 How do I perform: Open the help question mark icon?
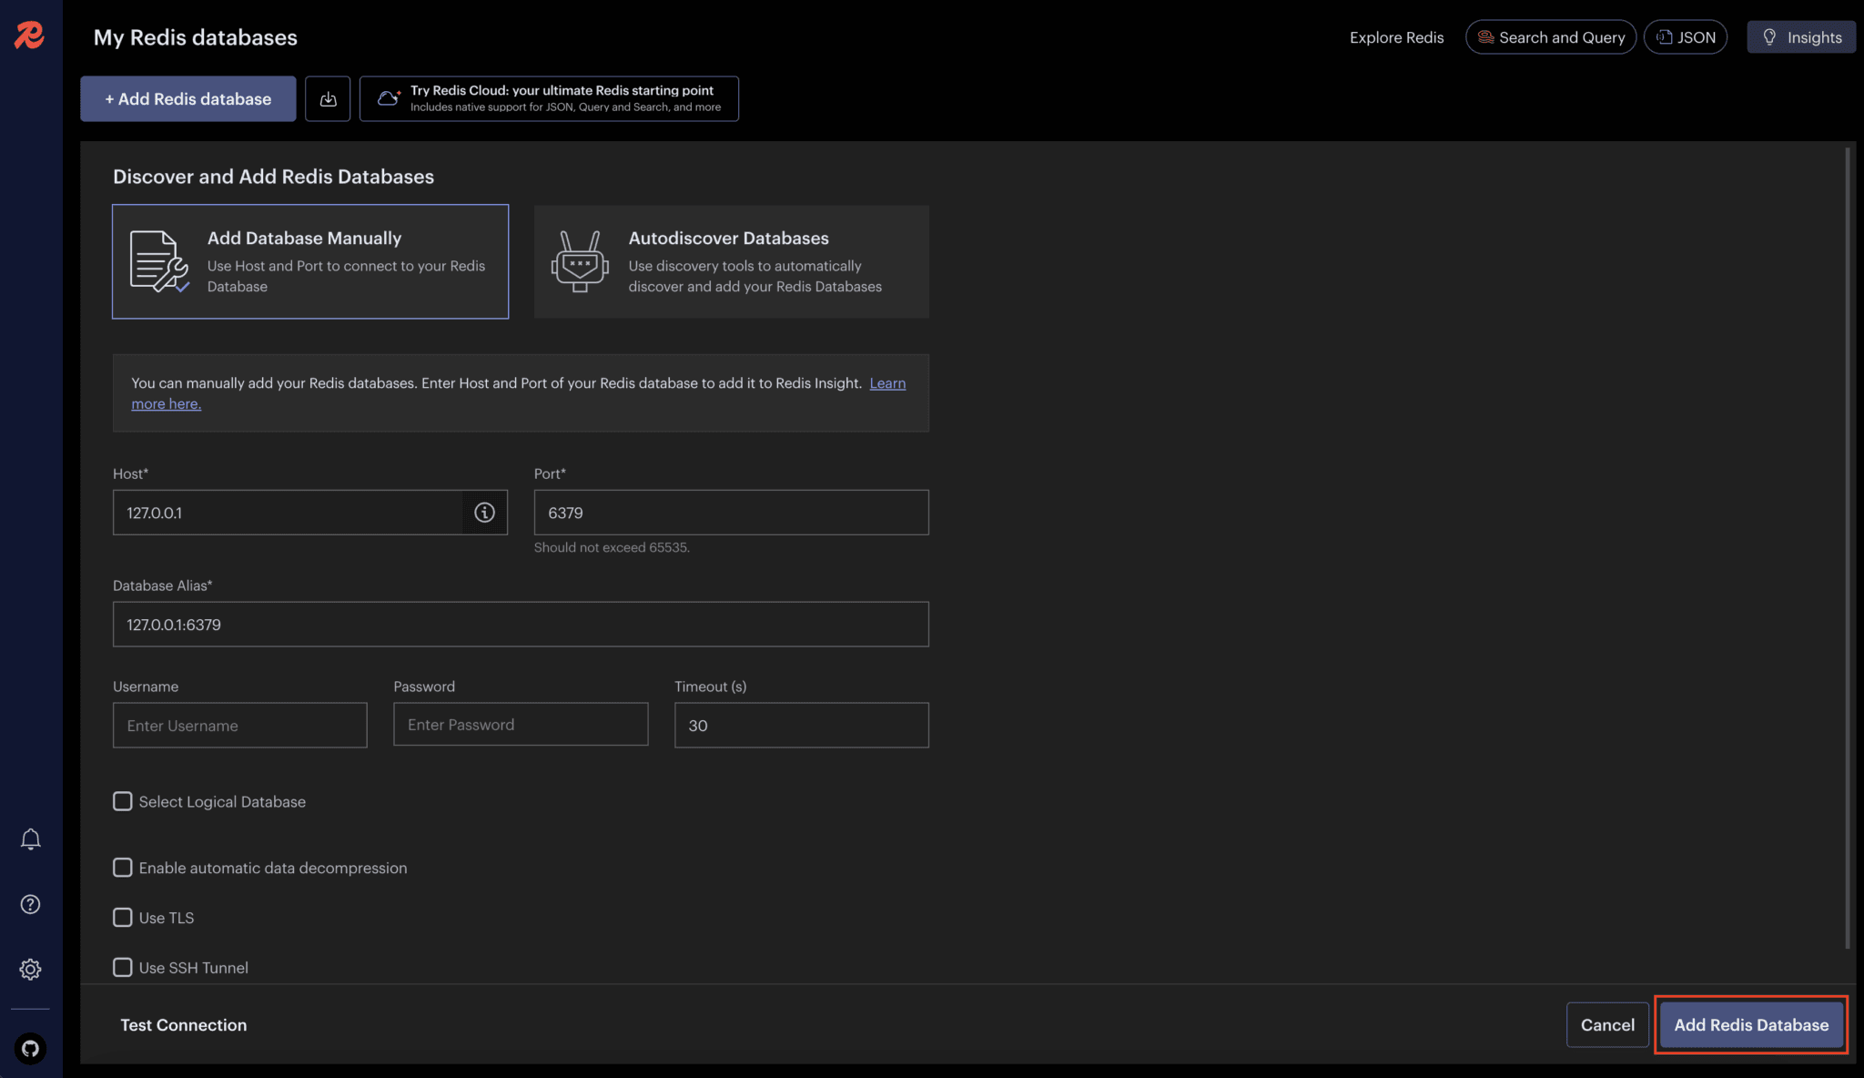click(30, 904)
